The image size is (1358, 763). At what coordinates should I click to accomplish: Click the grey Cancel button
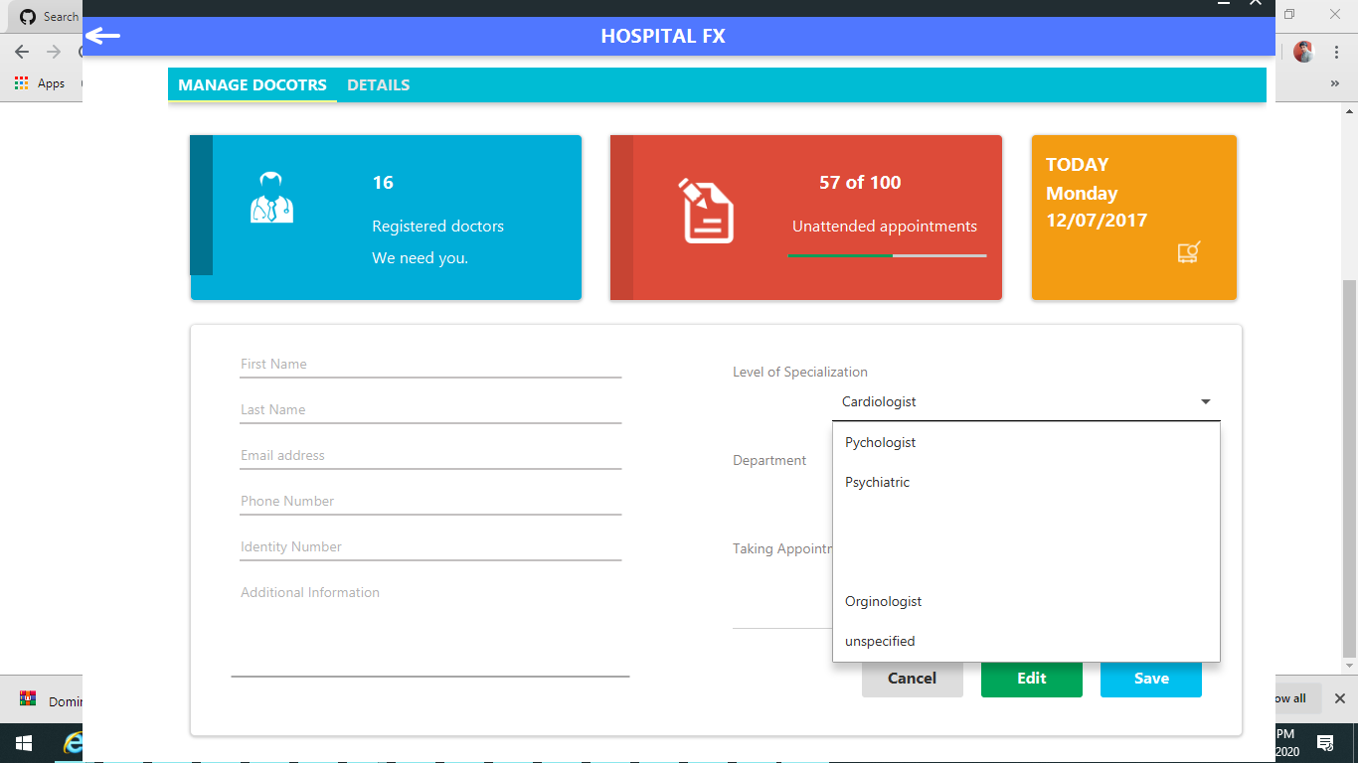(913, 679)
